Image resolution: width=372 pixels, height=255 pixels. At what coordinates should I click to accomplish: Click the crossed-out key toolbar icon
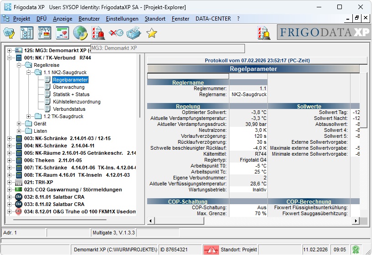click(116, 33)
